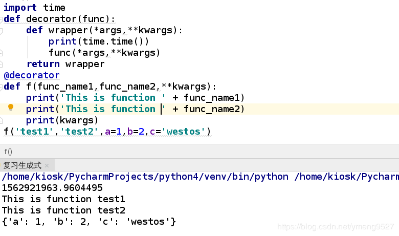Click the 'def wrapper(*args,**kwargs):' line
Screen dimensions: 399x236
[104, 30]
